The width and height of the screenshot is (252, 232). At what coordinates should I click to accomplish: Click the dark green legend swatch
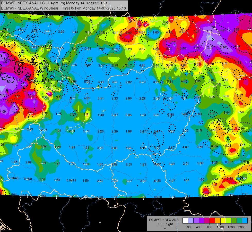click(x=234, y=221)
